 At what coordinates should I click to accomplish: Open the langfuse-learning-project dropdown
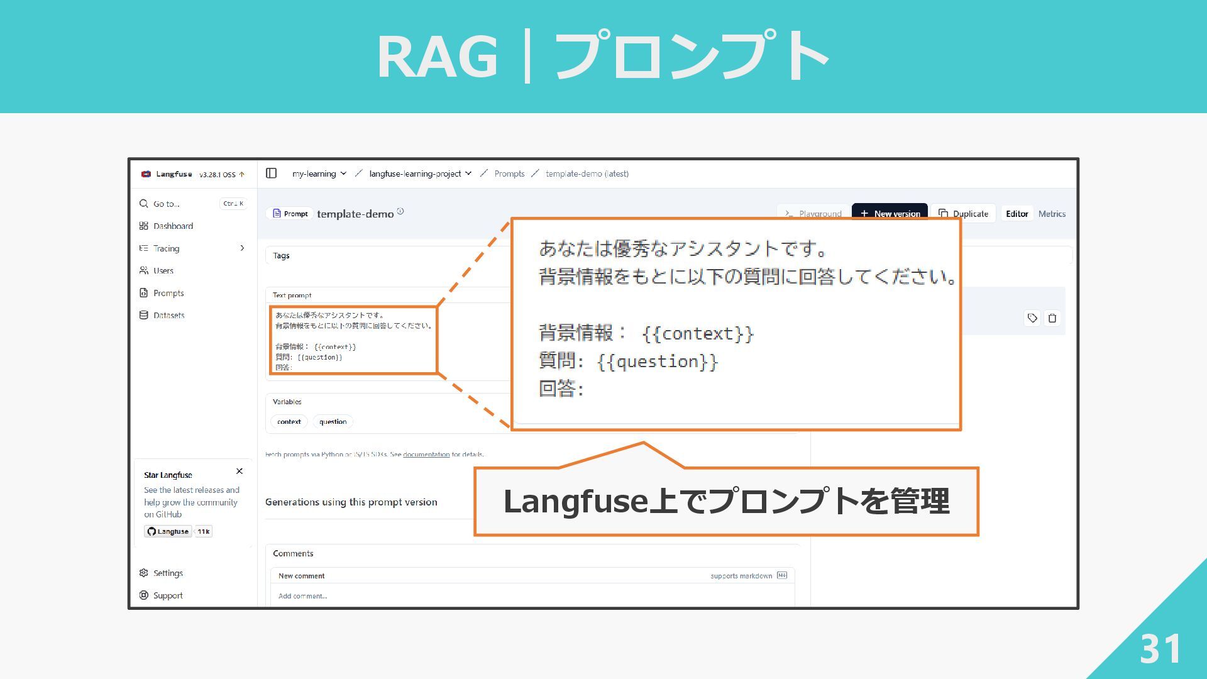click(x=420, y=174)
